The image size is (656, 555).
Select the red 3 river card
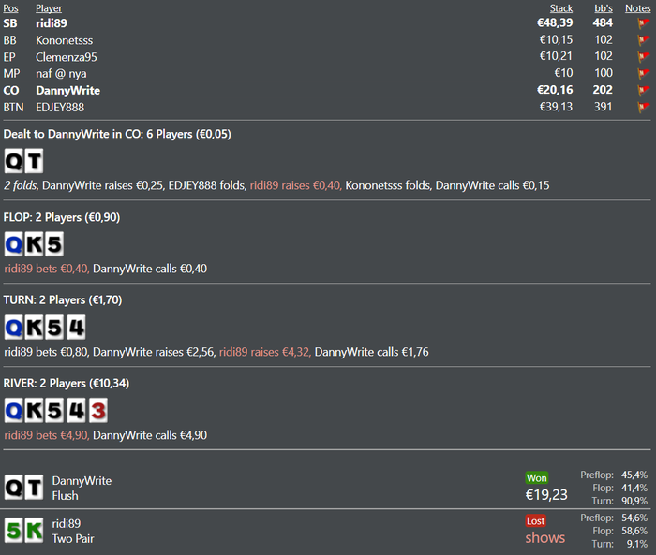tap(97, 410)
